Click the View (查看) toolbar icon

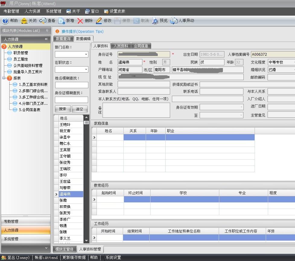pos(43,21)
